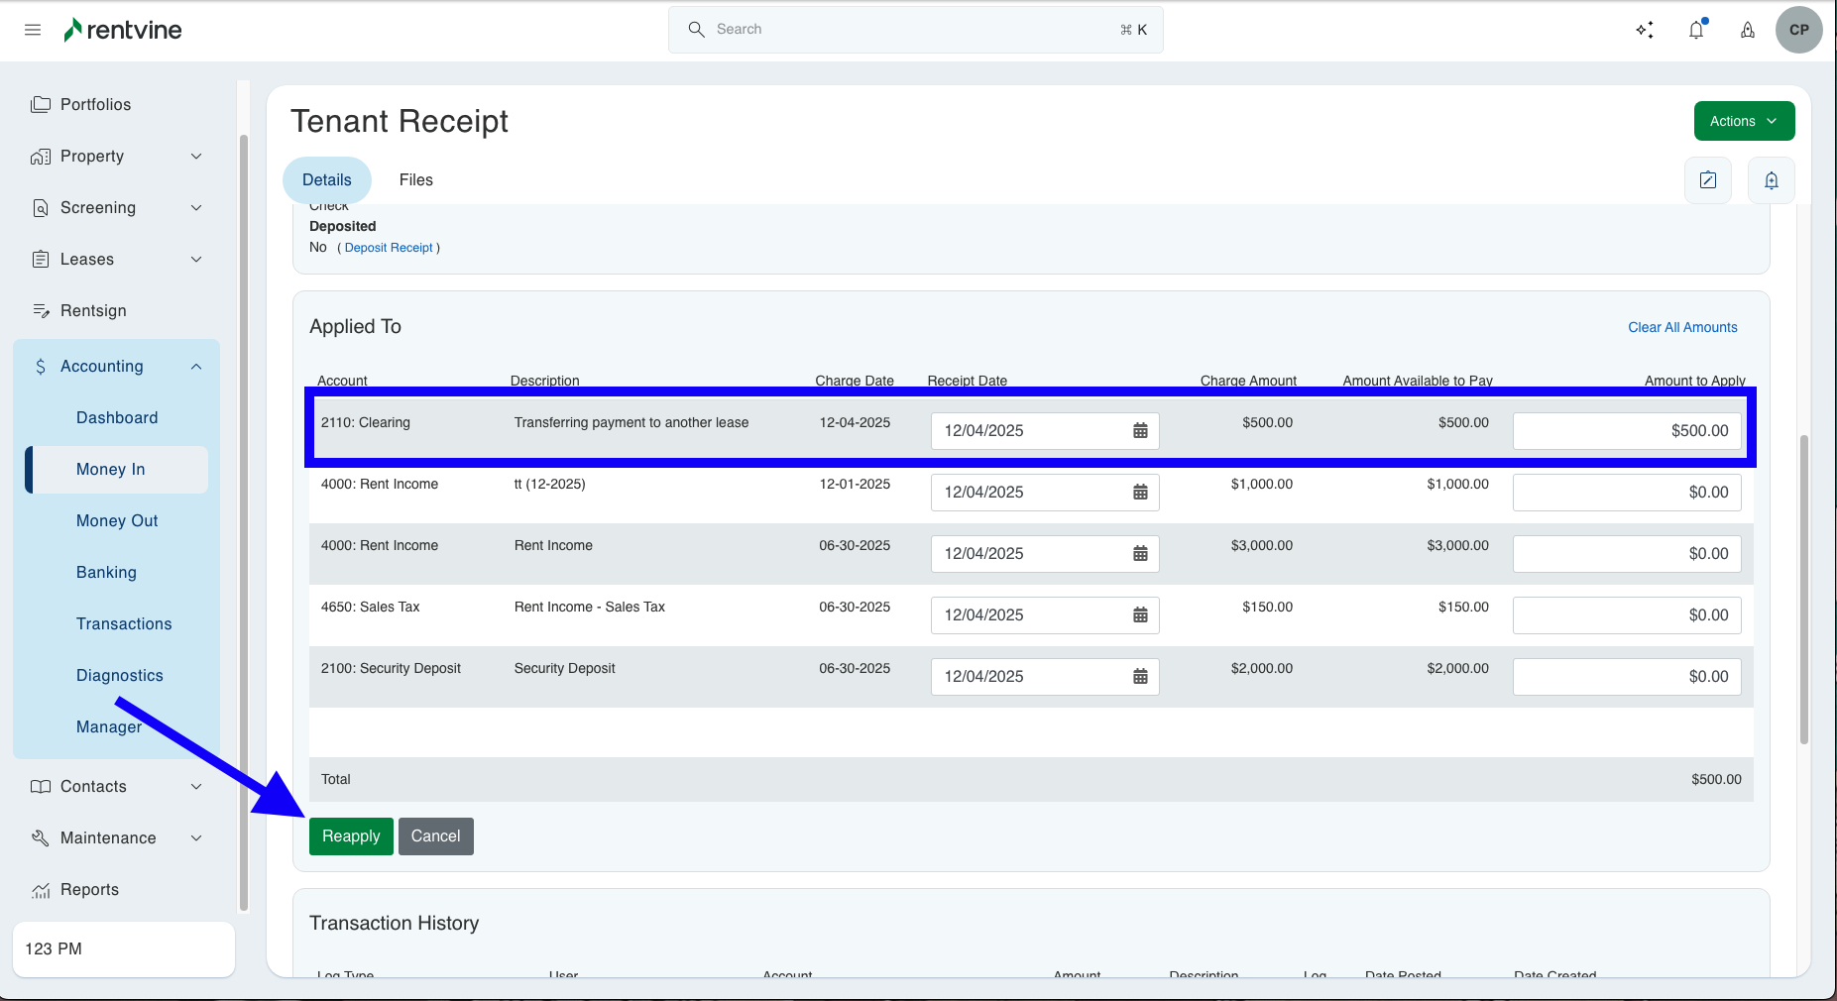The image size is (1837, 1001).
Task: Open calendar picker for Clearing receipt date
Action: 1140,431
